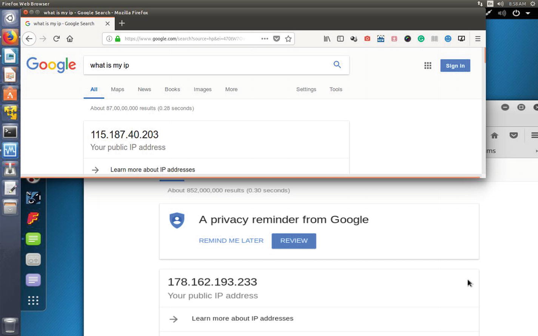
Task: Reload the page with the refresh icon
Action: tap(56, 38)
